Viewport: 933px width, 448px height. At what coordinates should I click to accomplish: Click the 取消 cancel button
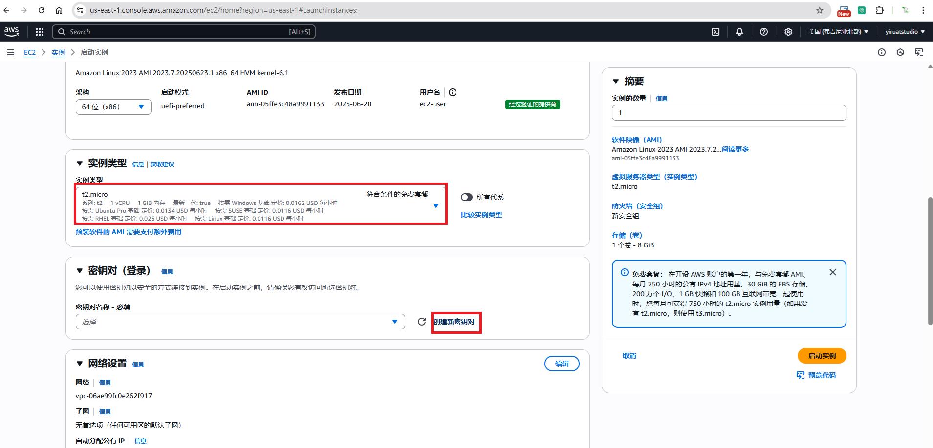pyautogui.click(x=629, y=356)
